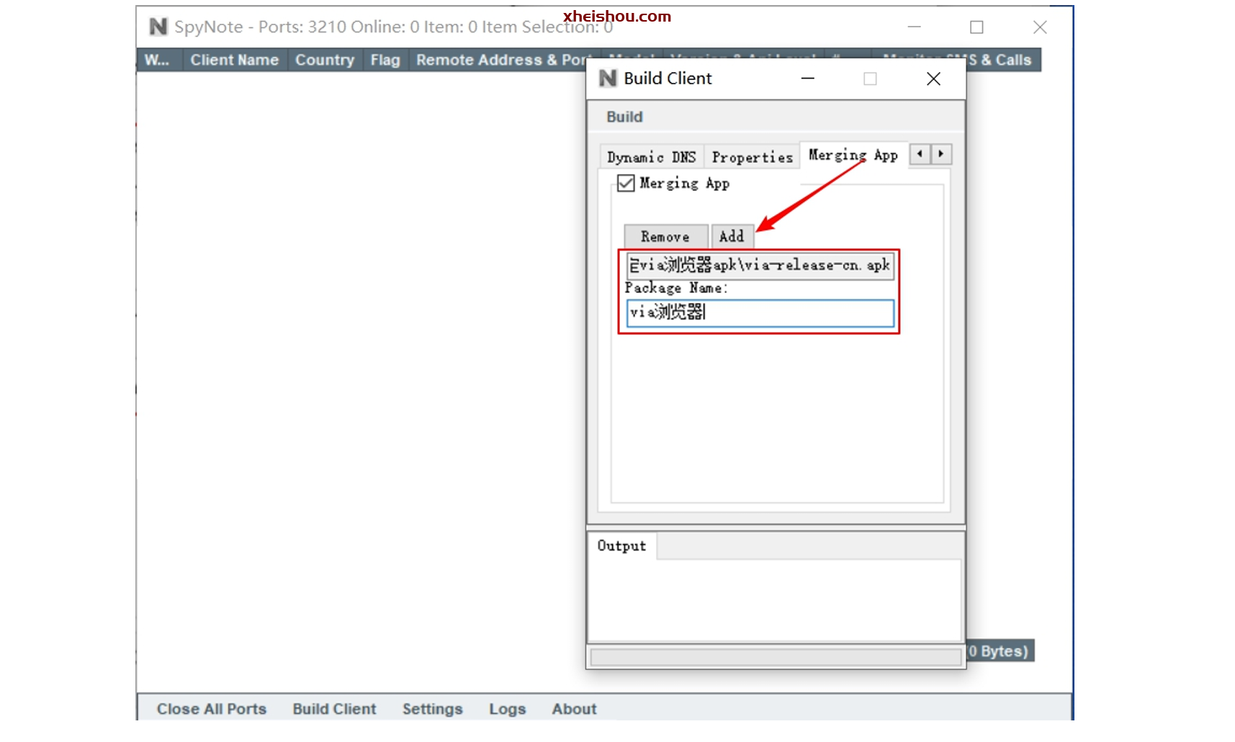Screen dimensions: 1235x742
Task: Open About in SpyNote bottom bar
Action: click(x=574, y=709)
